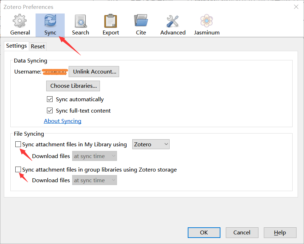Enable syncing attachment files in My Library
Viewport: 304px width, 244px height.
(18, 144)
